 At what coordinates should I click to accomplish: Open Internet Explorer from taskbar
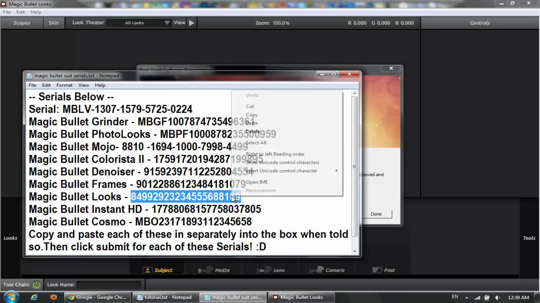click(34, 297)
